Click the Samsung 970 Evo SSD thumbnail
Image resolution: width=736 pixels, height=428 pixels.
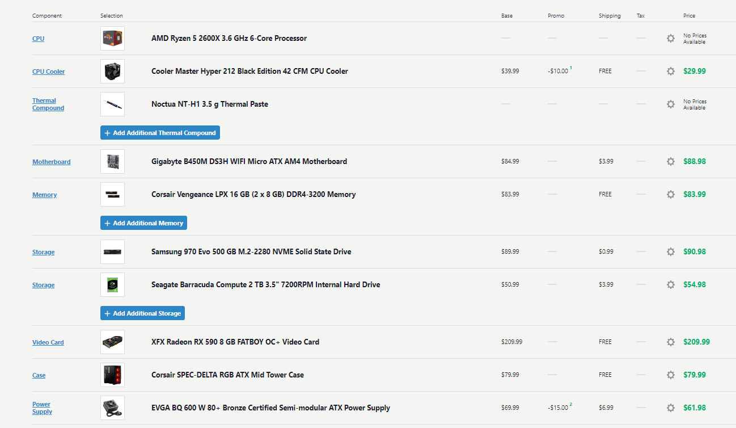pyautogui.click(x=112, y=252)
